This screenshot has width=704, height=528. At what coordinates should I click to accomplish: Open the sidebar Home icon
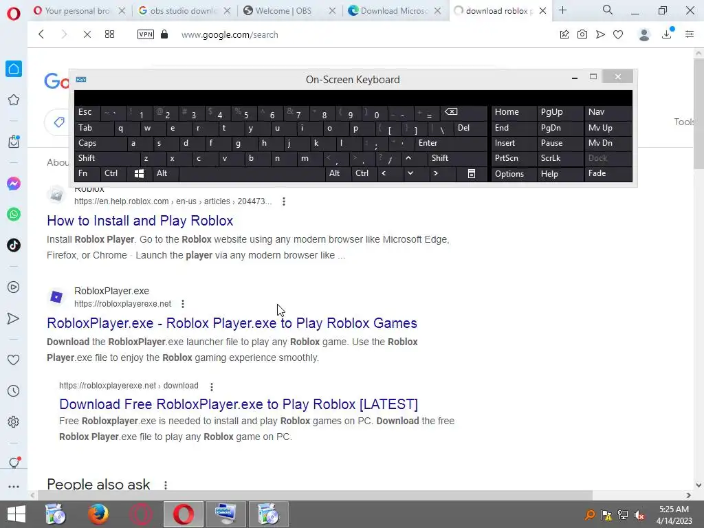(x=14, y=69)
